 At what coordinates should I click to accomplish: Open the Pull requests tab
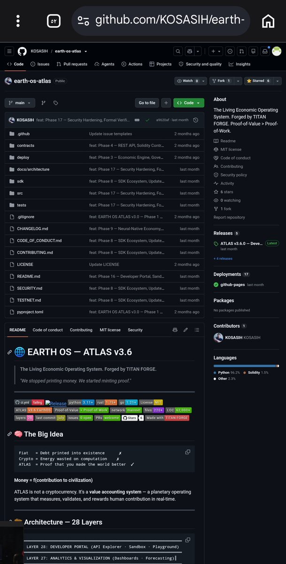click(x=72, y=64)
